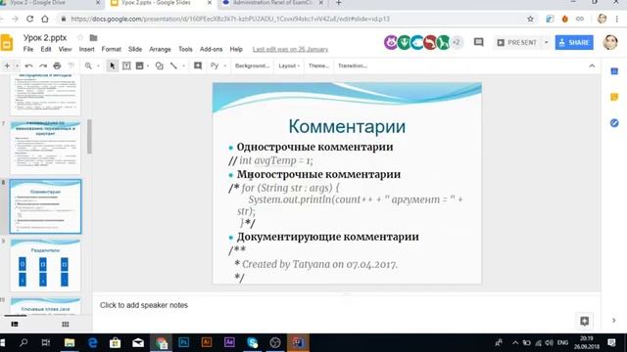Open the Format menu
This screenshot has height=352, width=627.
tap(111, 49)
